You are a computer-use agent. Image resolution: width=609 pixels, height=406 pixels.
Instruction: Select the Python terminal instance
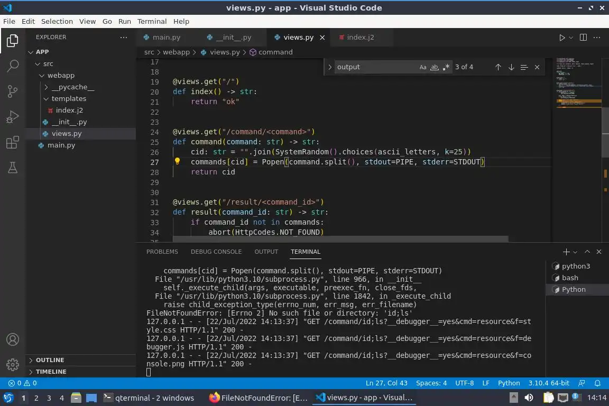click(577, 290)
